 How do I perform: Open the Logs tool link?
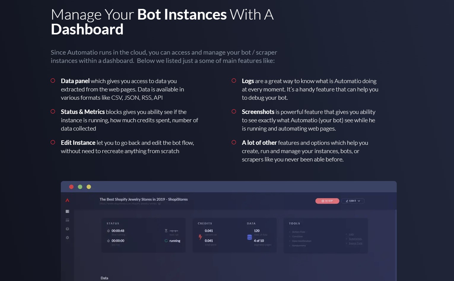point(351,234)
